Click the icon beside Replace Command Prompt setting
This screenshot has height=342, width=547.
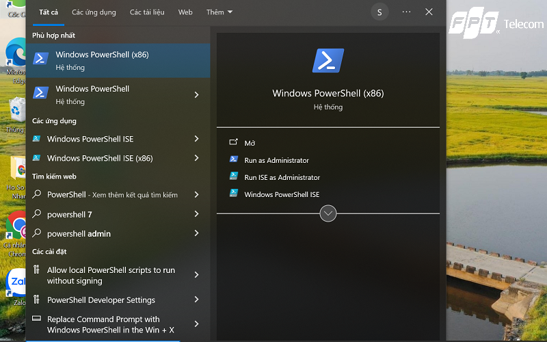37,318
